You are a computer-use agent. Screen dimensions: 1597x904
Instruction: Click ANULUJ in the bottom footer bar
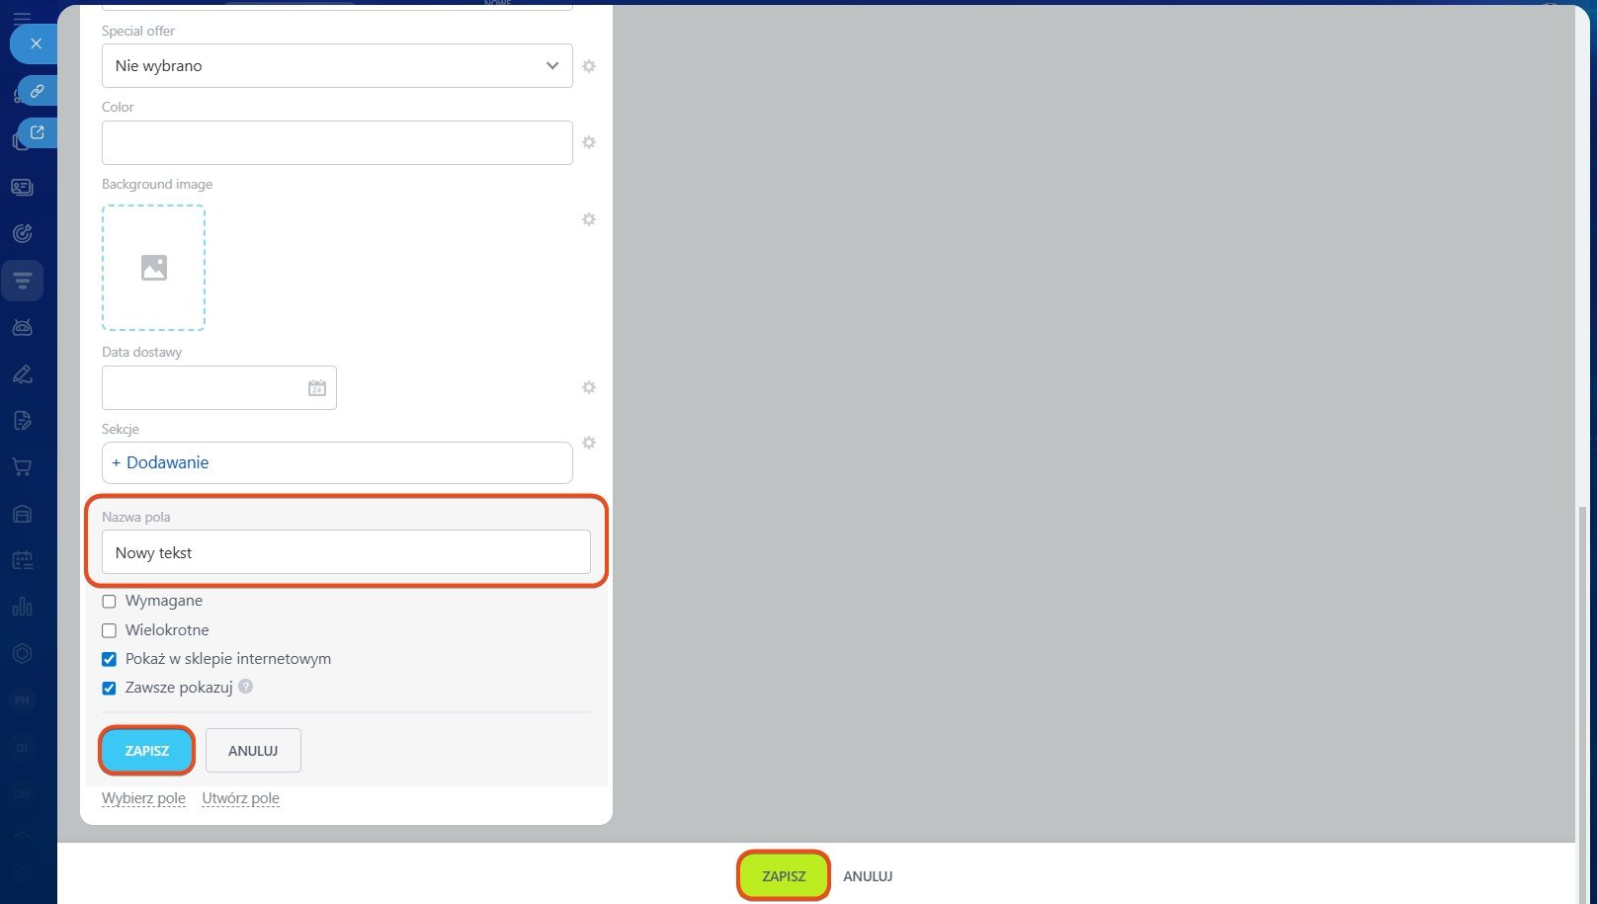click(x=868, y=876)
